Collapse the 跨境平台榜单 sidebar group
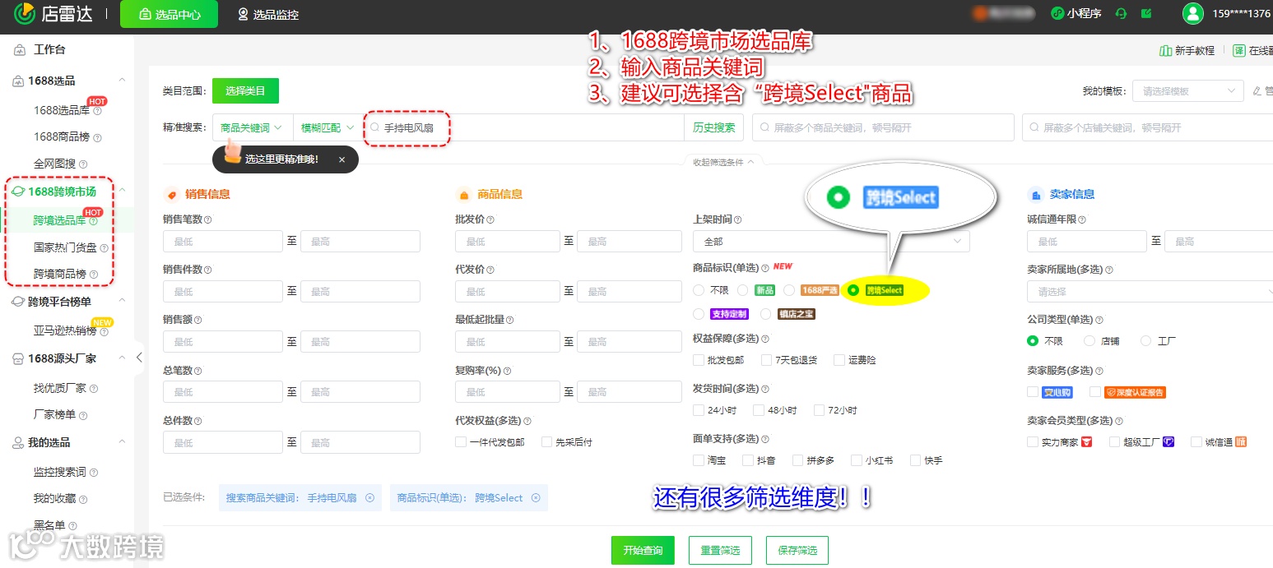Screen dimensions: 1273x568 pos(122,302)
